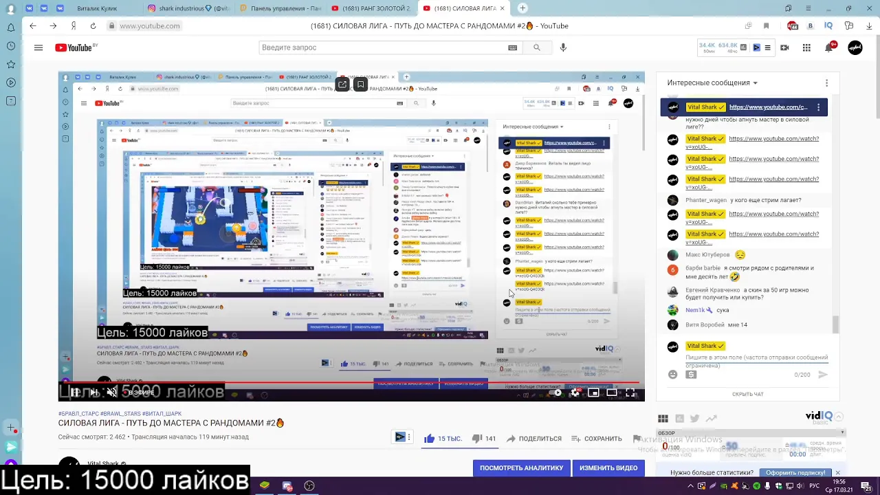
Task: Open the account avatar menu
Action: 855,47
